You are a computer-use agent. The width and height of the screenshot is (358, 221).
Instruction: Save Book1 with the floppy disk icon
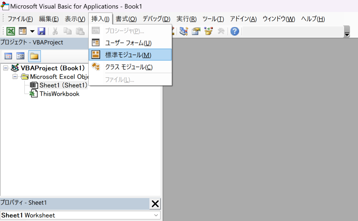(41, 31)
